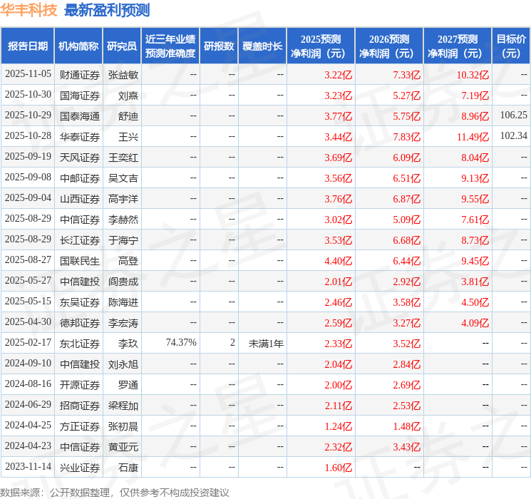The image size is (531, 499).
Task: Click analyst name 梁程加
Action: pos(123,406)
